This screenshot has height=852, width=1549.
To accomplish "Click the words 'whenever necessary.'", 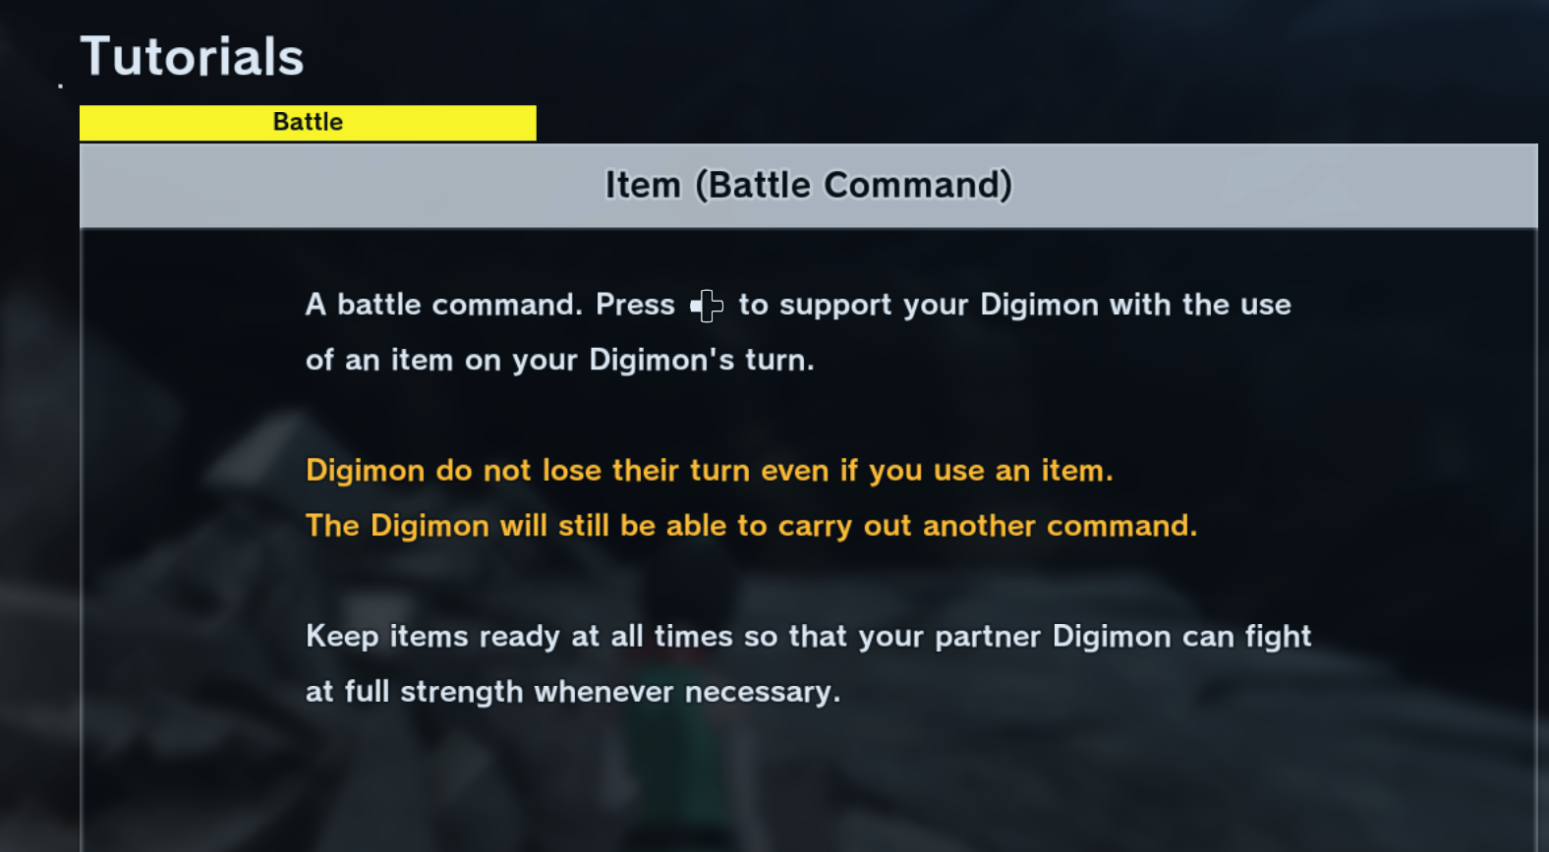I will tap(687, 692).
